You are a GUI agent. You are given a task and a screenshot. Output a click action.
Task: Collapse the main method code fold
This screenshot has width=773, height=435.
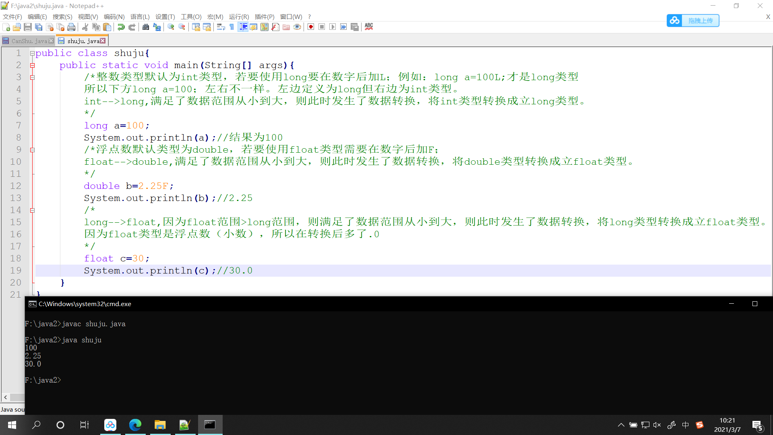[x=32, y=65]
